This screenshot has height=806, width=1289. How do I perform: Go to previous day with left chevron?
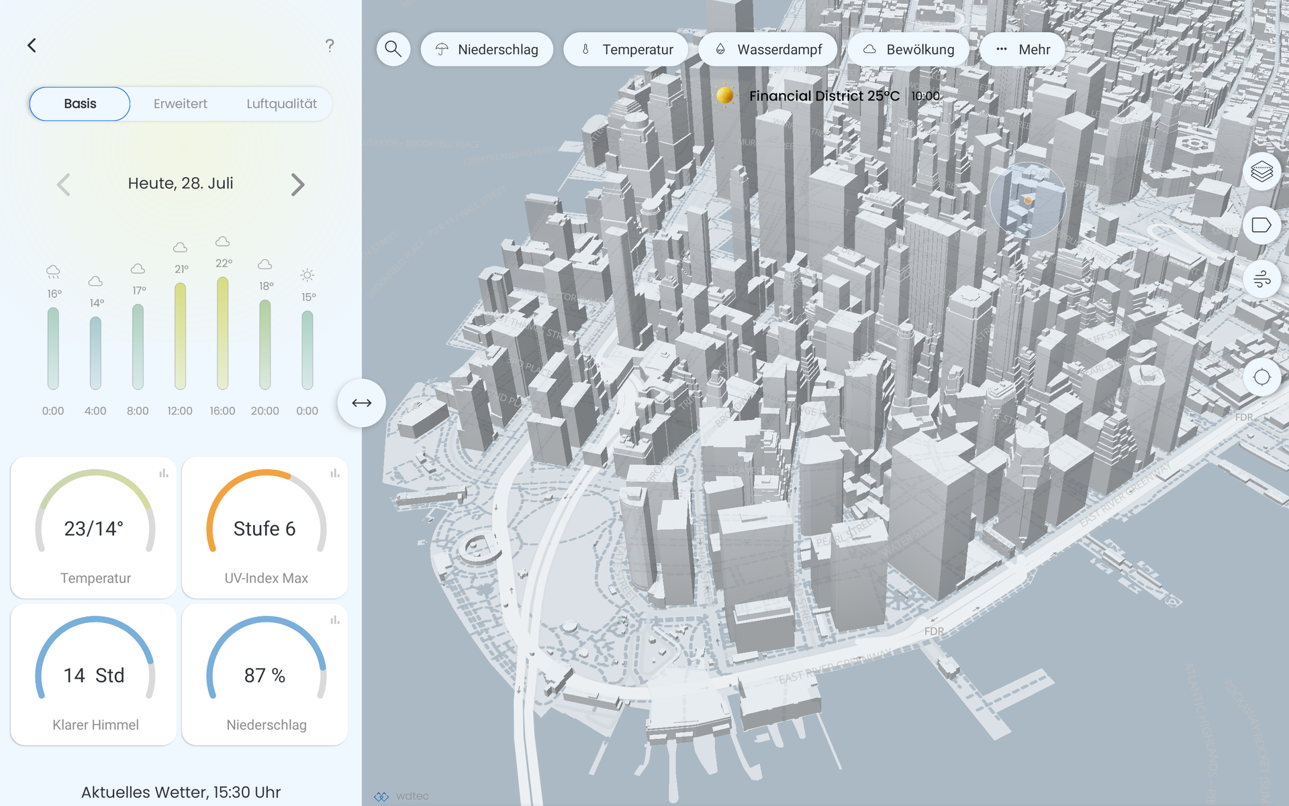64,184
